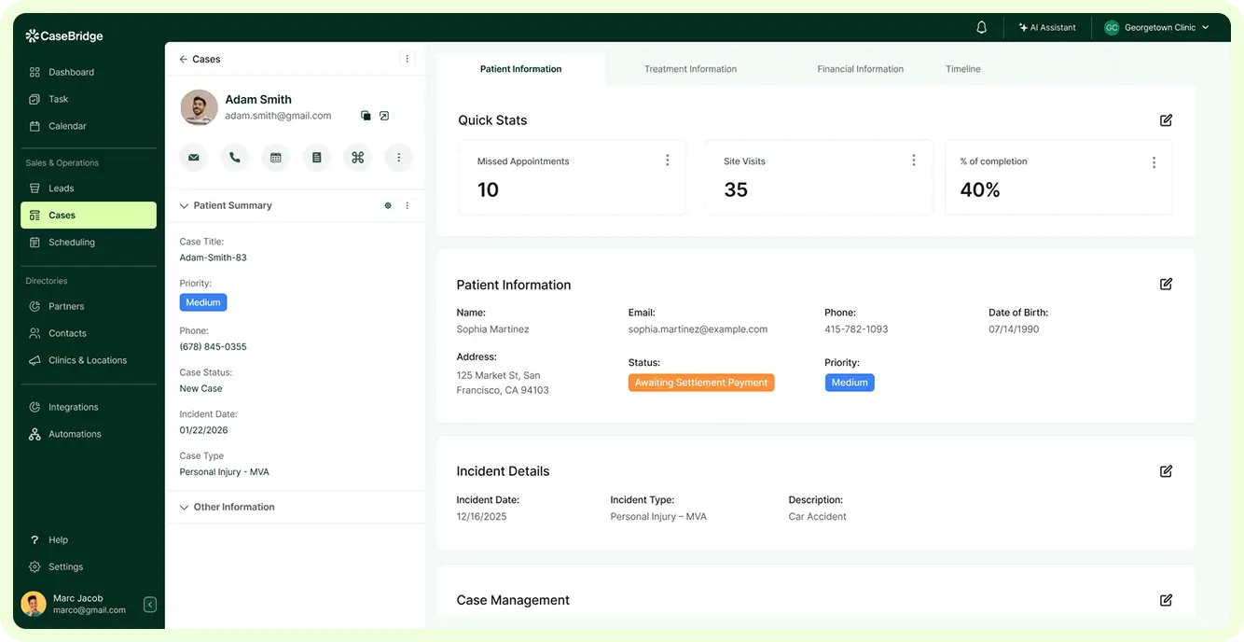Click the email icon under Adam Smith

point(194,158)
